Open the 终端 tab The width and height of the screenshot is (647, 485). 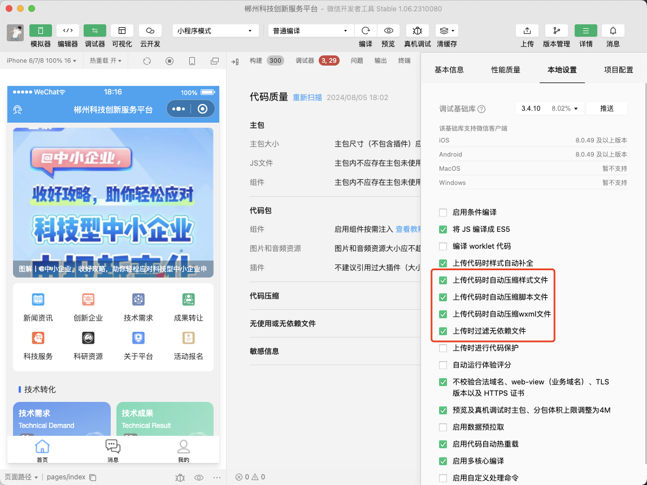[405, 60]
